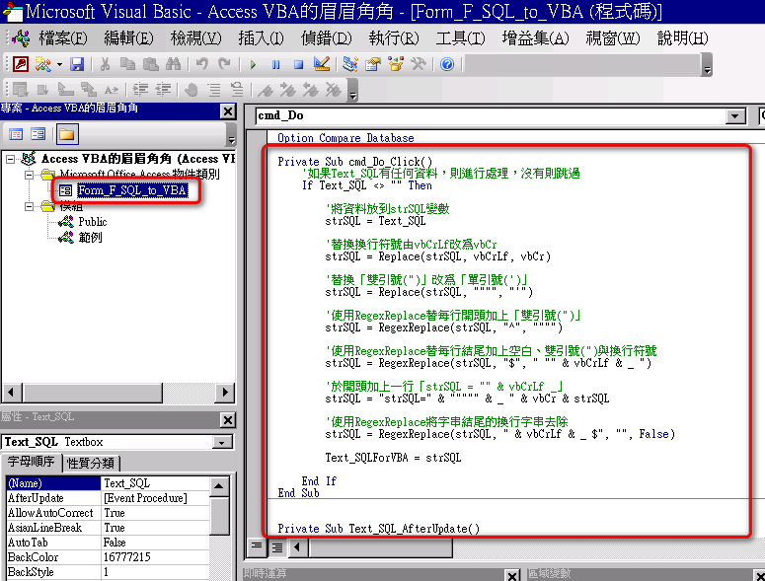Open the Toolbox hammer-and-wrench icon

coord(419,64)
